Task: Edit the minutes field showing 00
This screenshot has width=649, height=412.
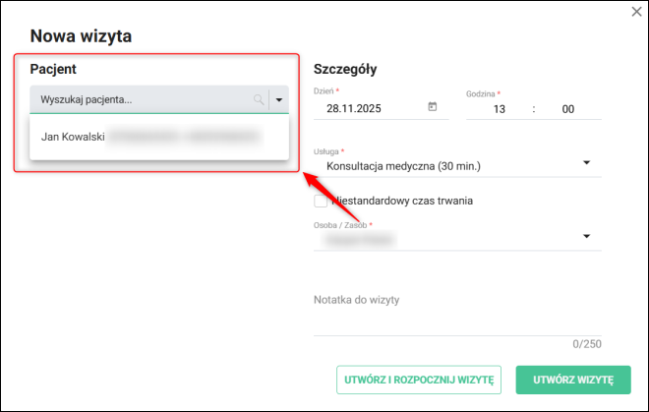Action: 567,109
